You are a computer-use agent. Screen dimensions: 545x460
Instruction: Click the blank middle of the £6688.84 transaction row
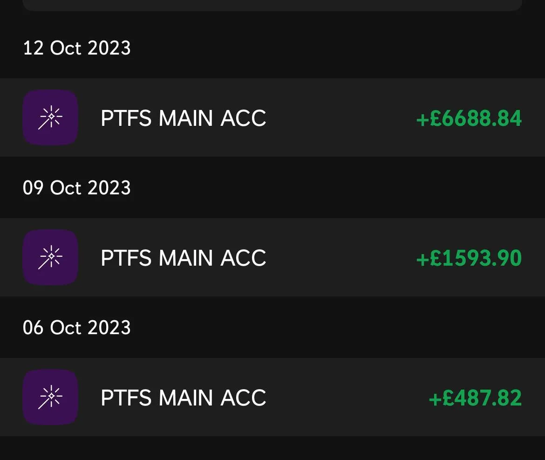[x=340, y=118]
